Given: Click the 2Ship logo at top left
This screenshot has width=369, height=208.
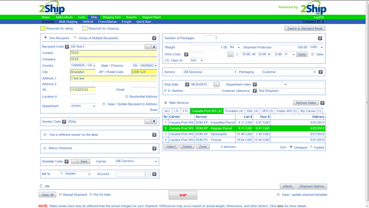Looking at the screenshot, I should (x=52, y=8).
